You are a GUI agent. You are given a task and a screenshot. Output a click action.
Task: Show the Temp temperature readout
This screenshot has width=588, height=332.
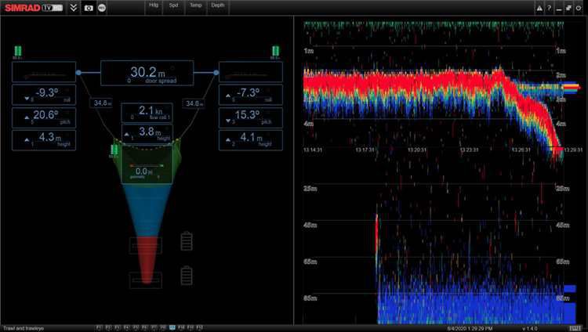(x=195, y=5)
